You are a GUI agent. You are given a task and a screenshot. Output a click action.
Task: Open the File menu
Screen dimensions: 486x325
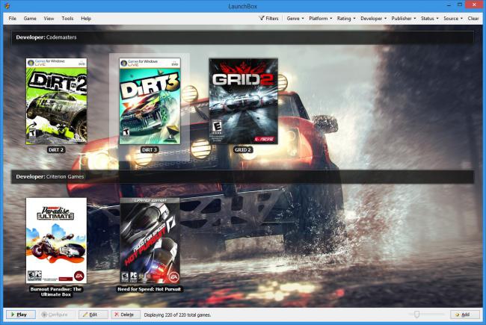pyautogui.click(x=13, y=18)
